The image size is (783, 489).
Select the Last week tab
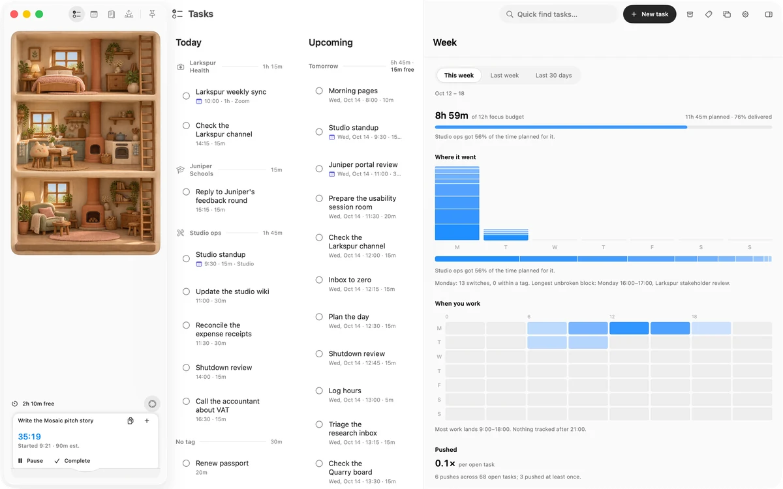pyautogui.click(x=504, y=76)
